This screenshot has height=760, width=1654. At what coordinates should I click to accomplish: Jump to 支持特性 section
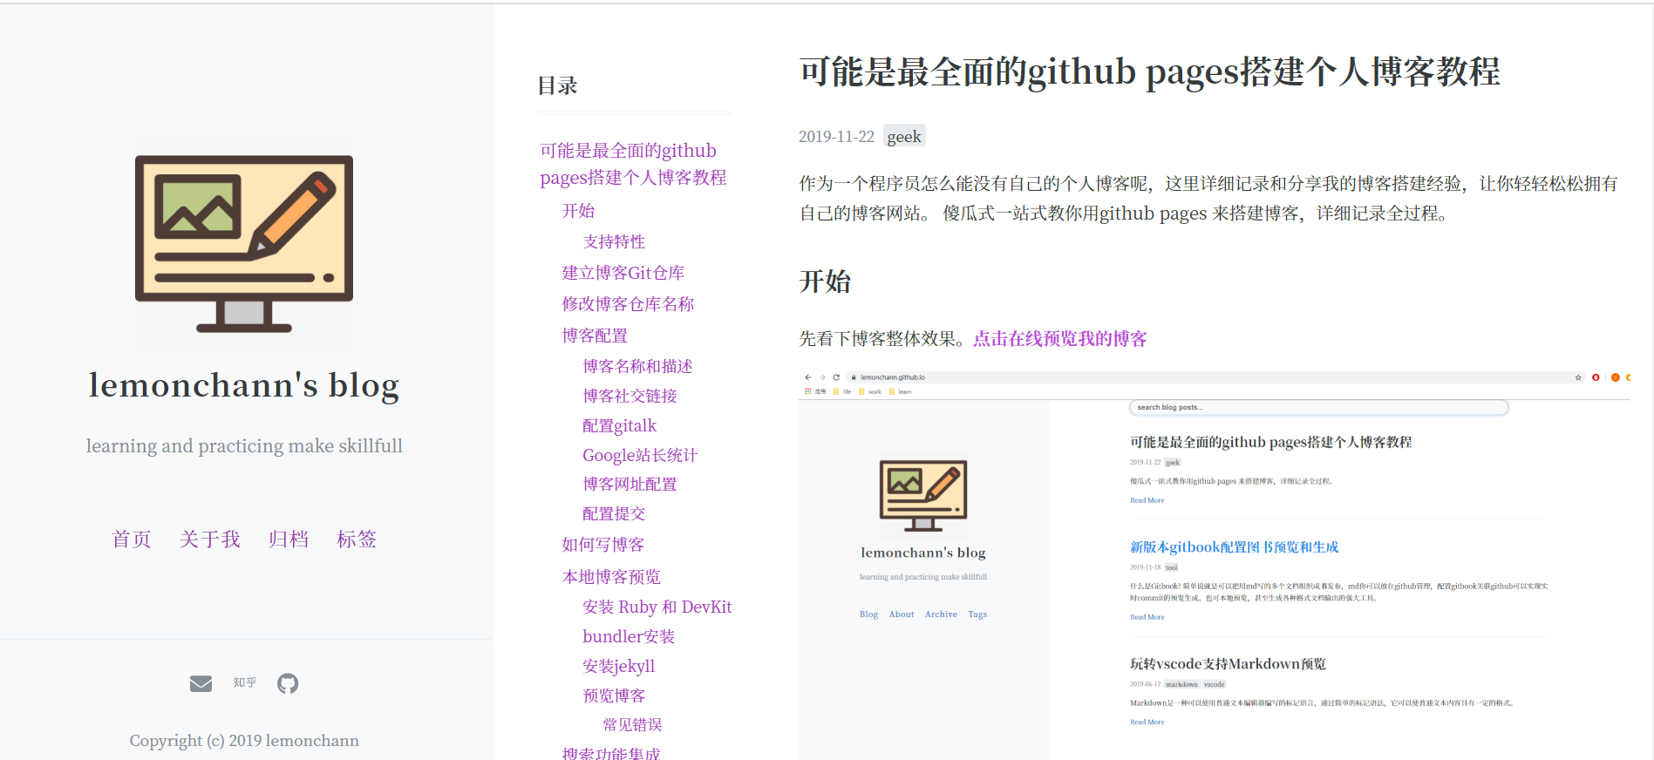[614, 241]
